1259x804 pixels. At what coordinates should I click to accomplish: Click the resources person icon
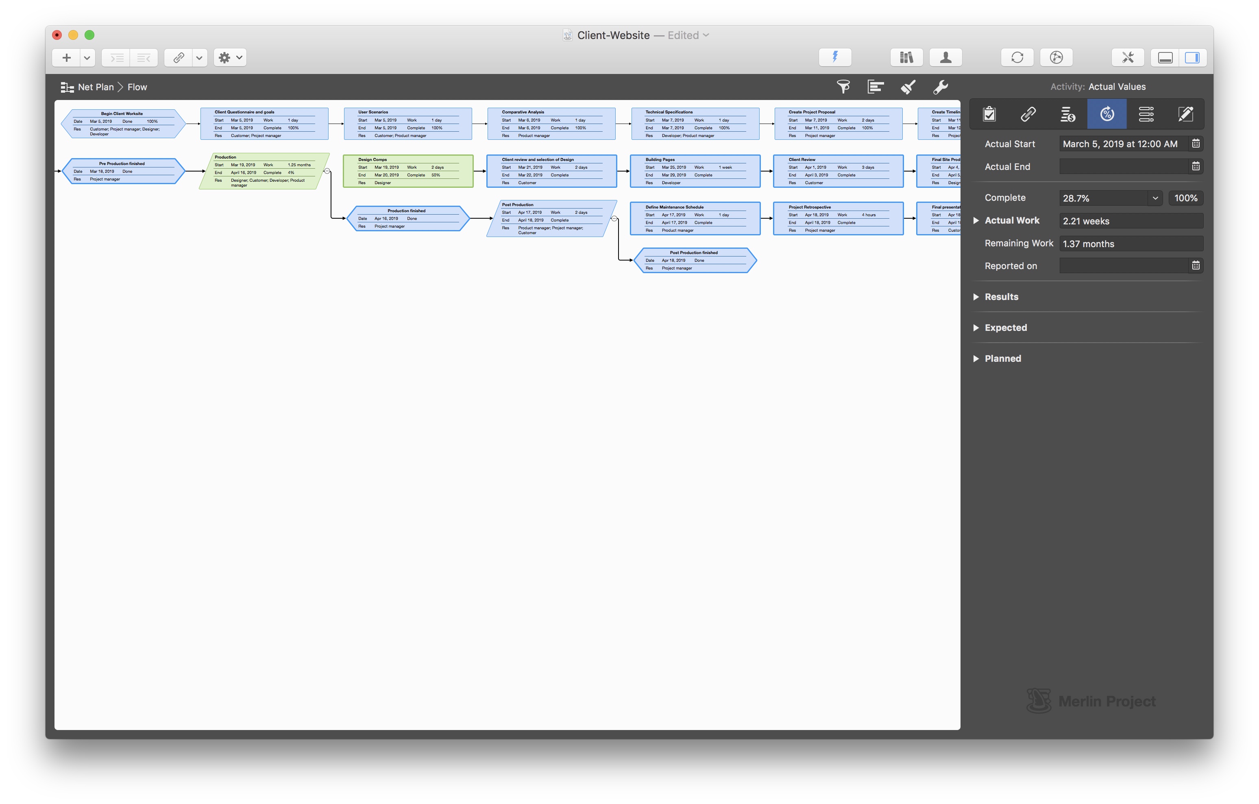[x=945, y=57]
